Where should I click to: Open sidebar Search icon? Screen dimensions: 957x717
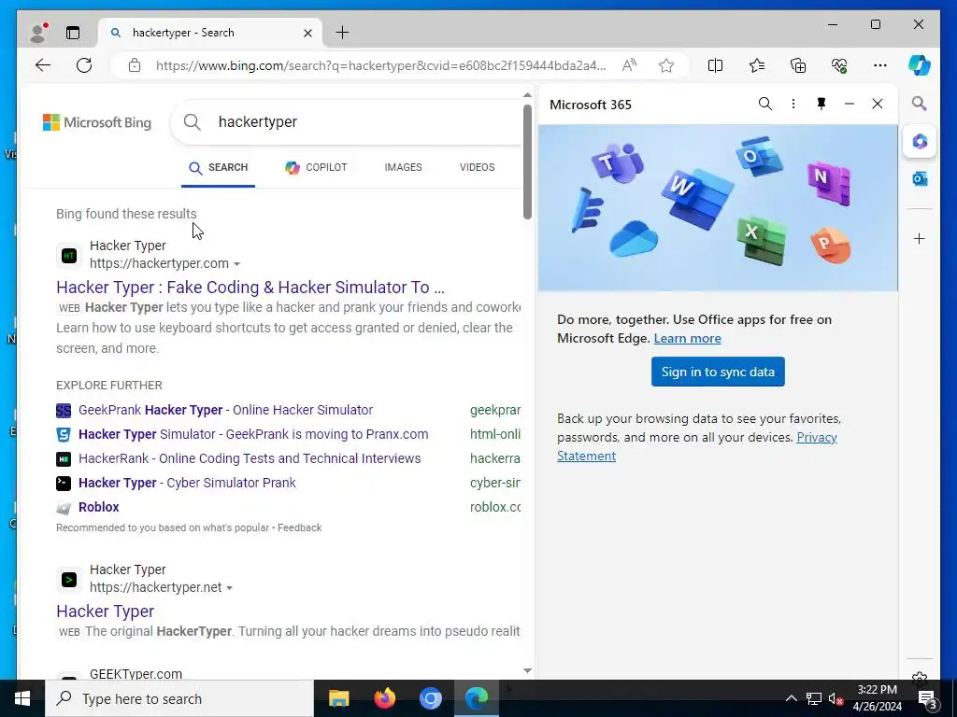(x=920, y=104)
